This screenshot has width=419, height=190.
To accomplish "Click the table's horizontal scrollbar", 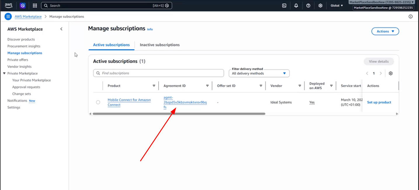I will coord(179,114).
